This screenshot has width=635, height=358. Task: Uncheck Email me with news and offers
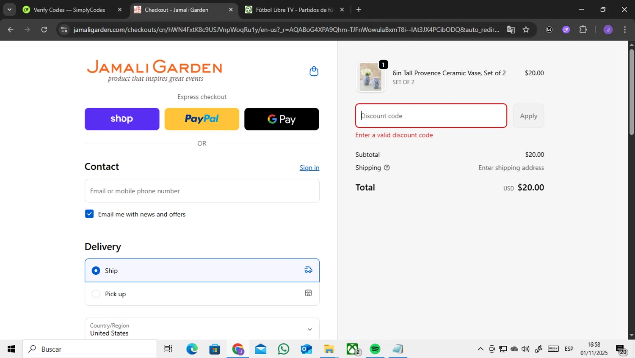(x=89, y=214)
